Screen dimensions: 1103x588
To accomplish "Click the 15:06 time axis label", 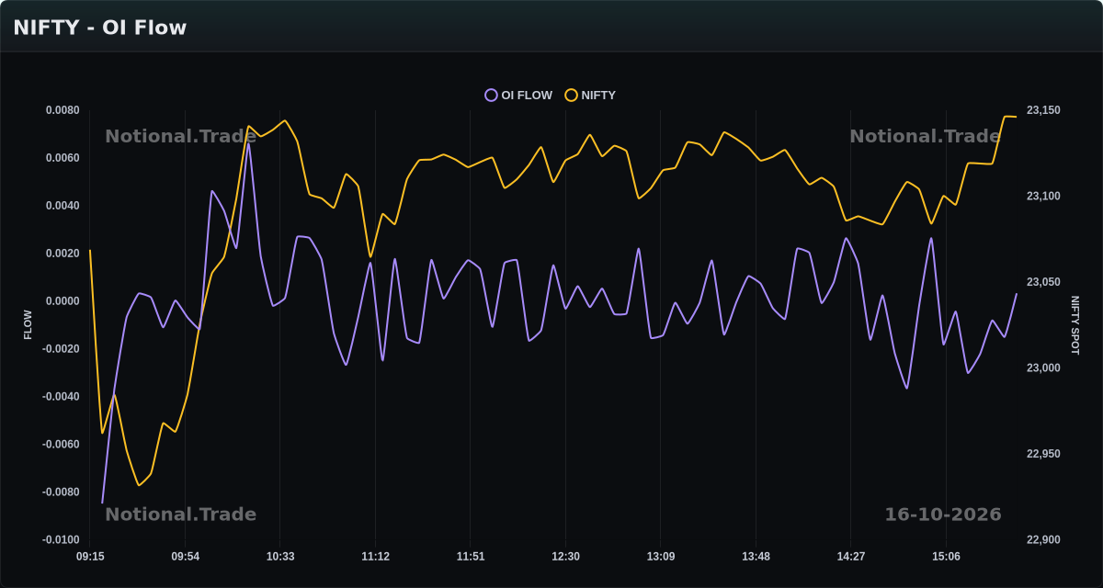I will click(946, 557).
